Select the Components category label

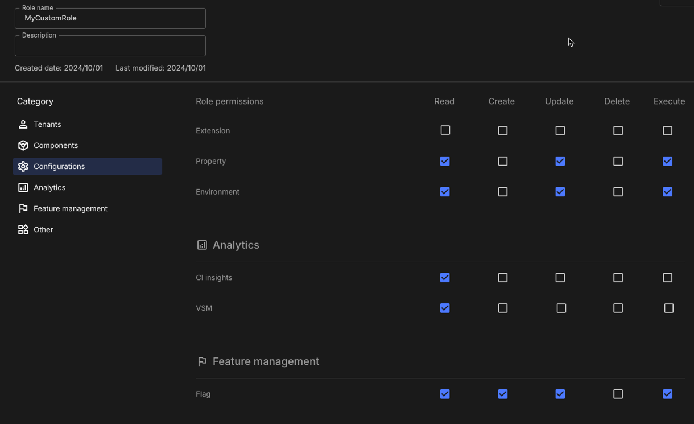56,145
